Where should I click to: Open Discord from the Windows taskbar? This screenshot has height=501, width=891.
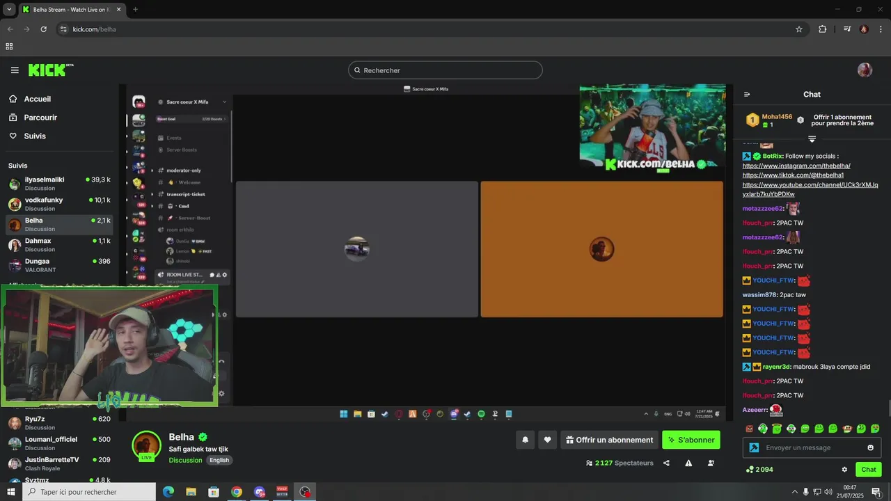pos(260,492)
